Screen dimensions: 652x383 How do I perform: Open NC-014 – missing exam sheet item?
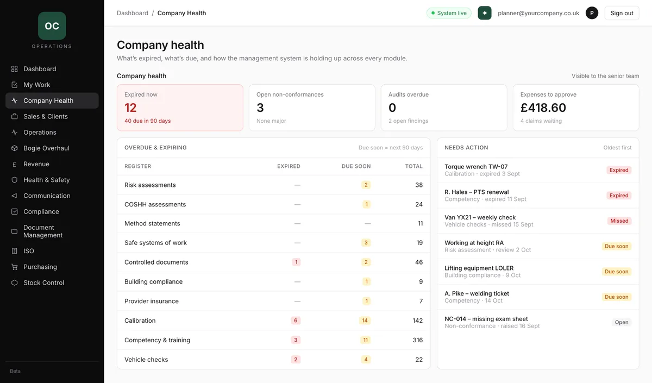pyautogui.click(x=538, y=322)
